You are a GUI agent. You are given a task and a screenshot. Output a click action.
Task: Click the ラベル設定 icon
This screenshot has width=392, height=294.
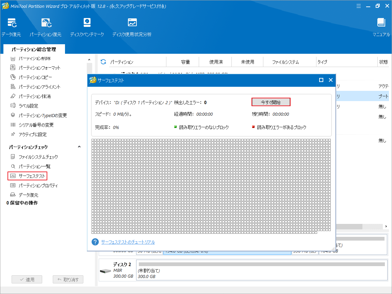(x=13, y=105)
